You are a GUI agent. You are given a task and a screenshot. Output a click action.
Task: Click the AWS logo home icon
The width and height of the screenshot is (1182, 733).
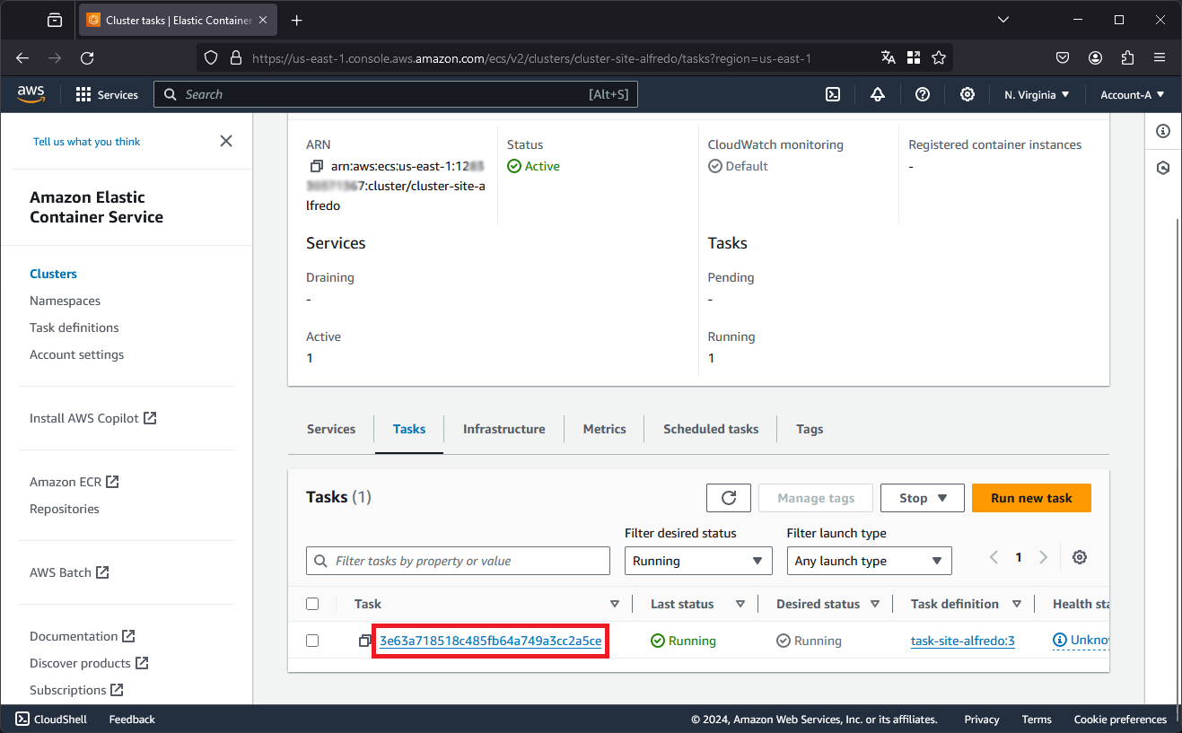[x=31, y=94]
